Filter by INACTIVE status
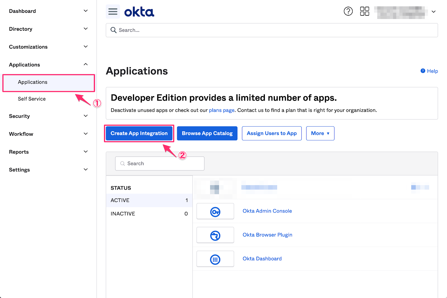The image size is (447, 298). tap(149, 214)
